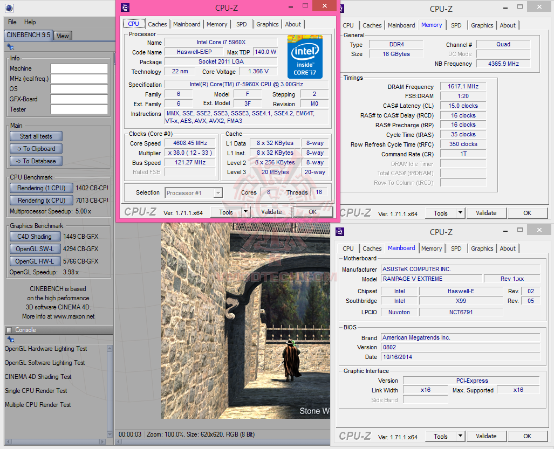Screen dimensions: 554x449
Task: Click OK in front CPU-Z window
Action: (313, 212)
